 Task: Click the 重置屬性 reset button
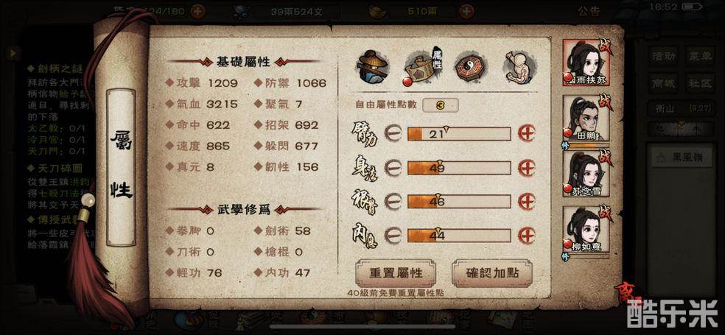(x=396, y=273)
